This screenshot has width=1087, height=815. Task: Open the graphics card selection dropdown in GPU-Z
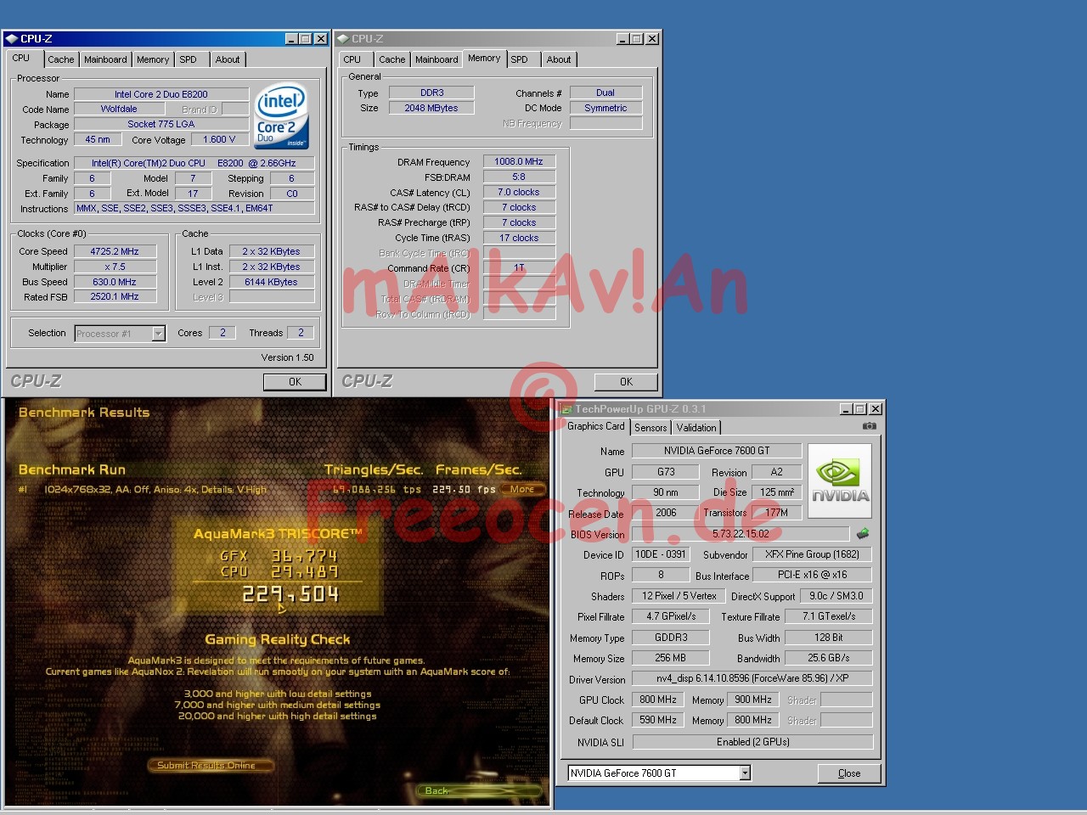745,773
